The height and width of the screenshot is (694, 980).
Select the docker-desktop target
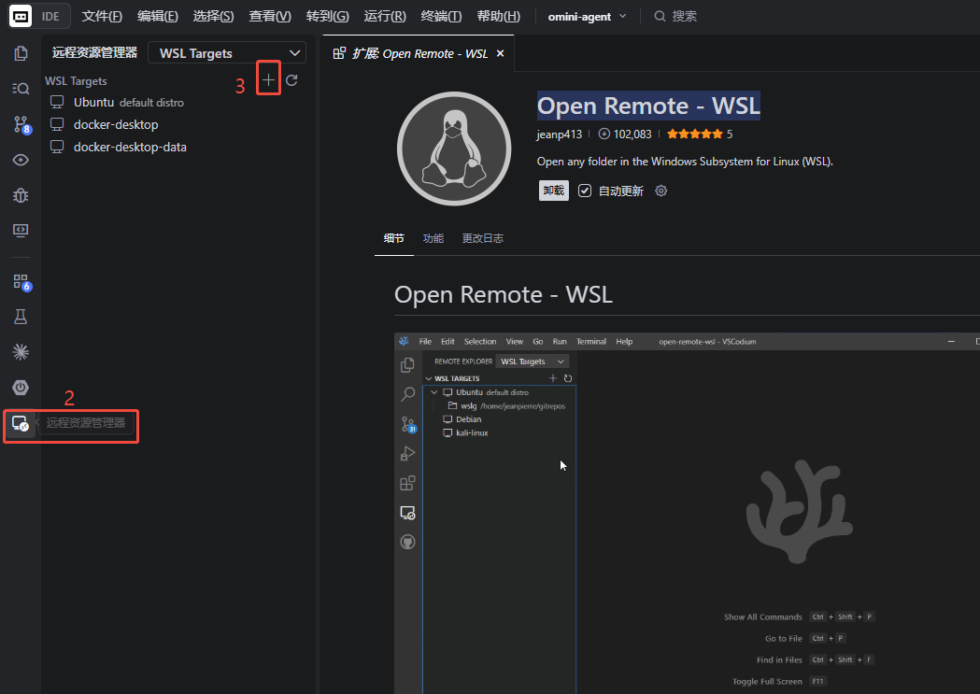pos(178,124)
